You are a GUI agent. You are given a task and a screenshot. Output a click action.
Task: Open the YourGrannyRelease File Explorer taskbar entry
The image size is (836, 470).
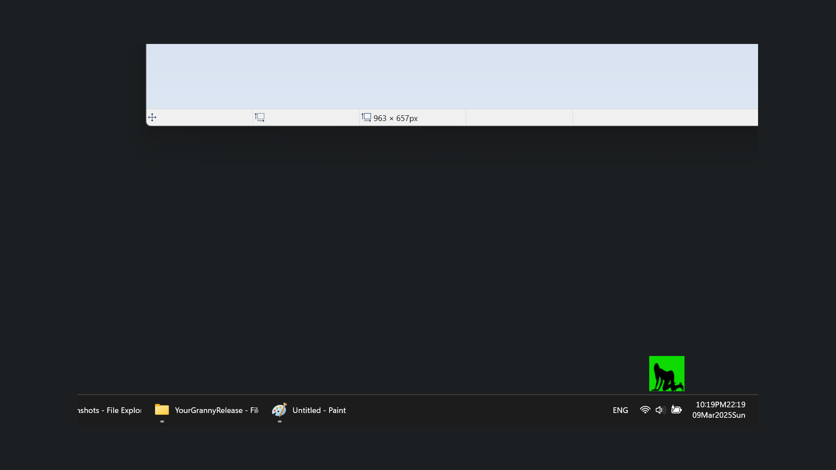point(216,410)
